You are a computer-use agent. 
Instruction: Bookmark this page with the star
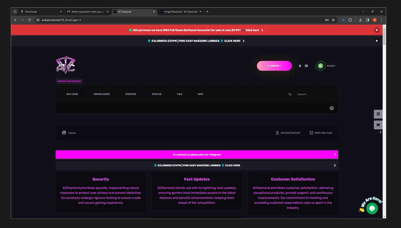(x=333, y=20)
